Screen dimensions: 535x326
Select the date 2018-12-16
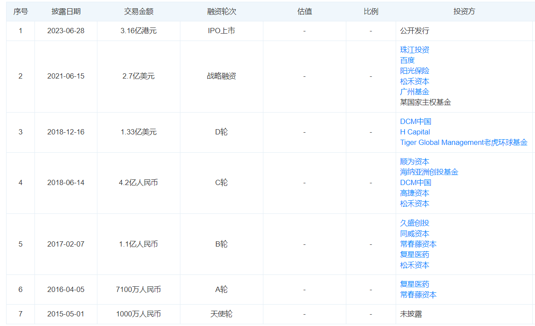[x=66, y=132]
